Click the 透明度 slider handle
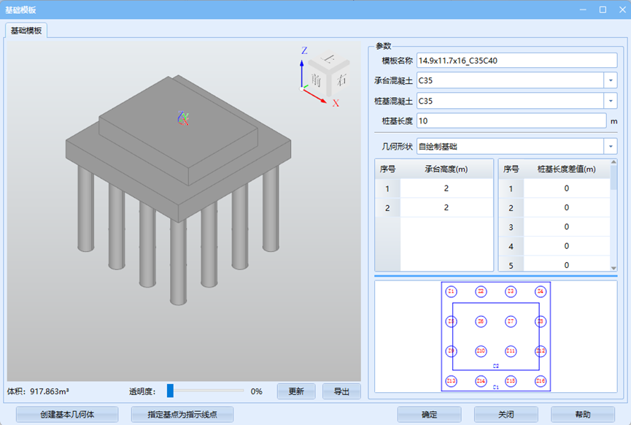Viewport: 631px width, 425px height. [170, 391]
